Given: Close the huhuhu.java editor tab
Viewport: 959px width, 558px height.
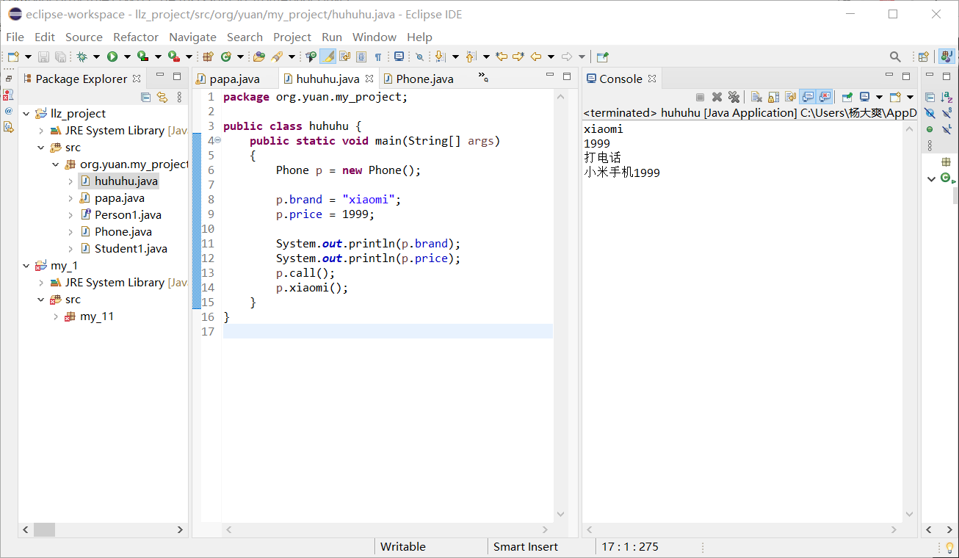Looking at the screenshot, I should (x=369, y=79).
